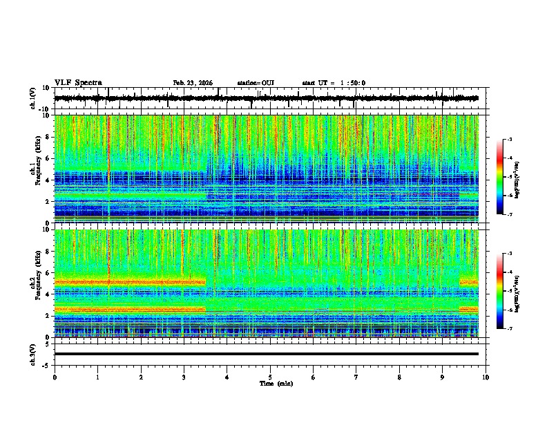
Task: Click the log(PSD) label beside ch.1 color bar
Action: pos(517,180)
